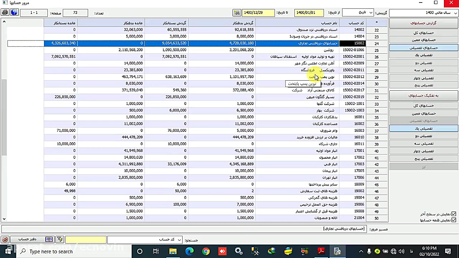Open the fruit and wine glass icon on the taskbar

pos(304,251)
